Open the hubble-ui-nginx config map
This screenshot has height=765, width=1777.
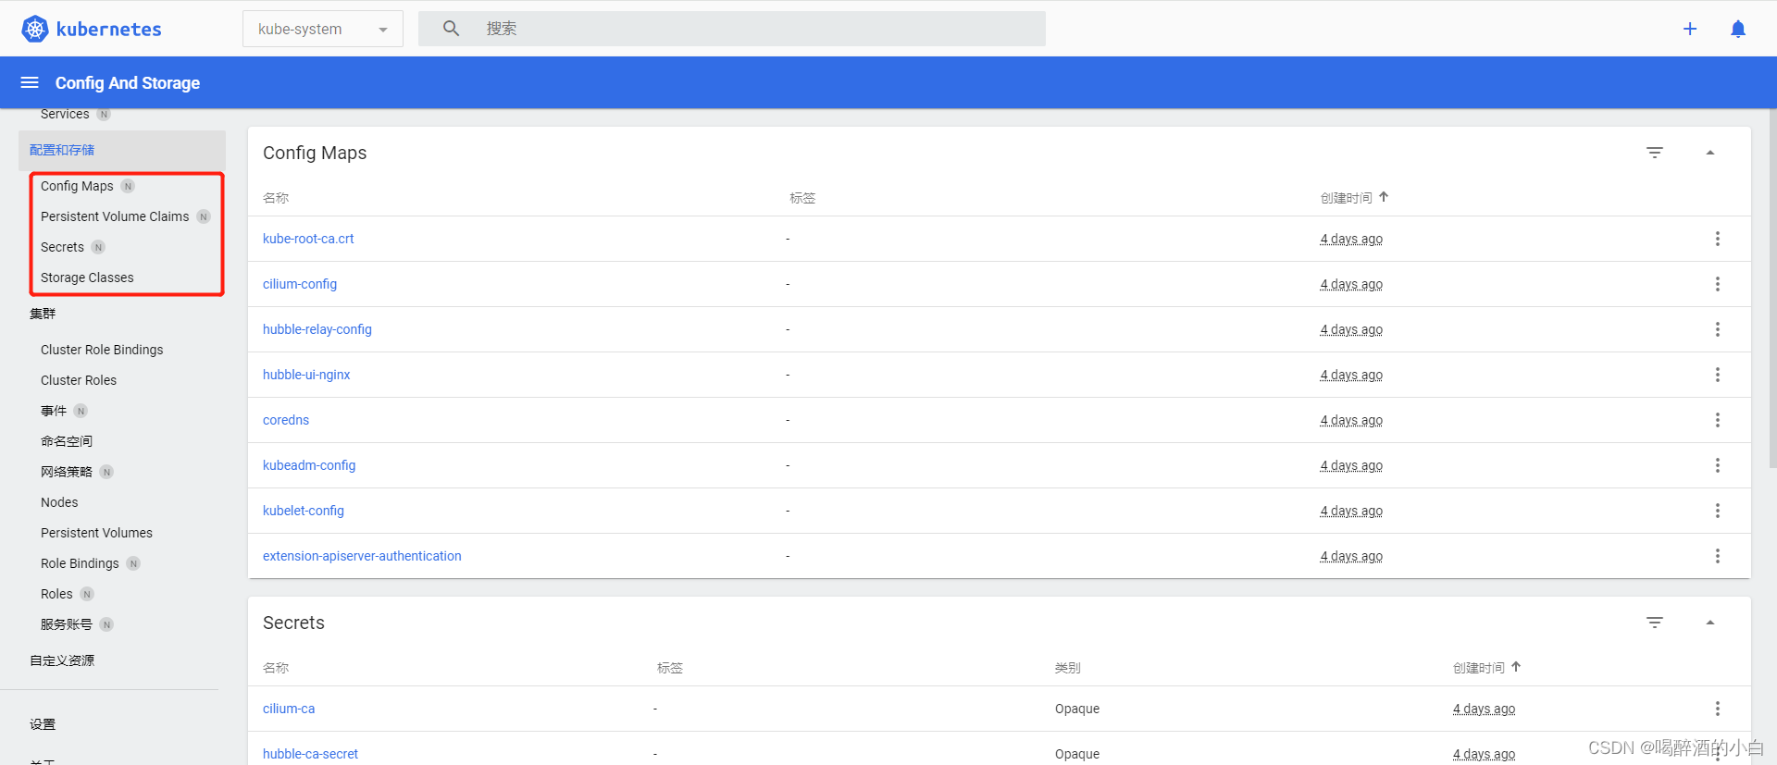[x=306, y=375]
